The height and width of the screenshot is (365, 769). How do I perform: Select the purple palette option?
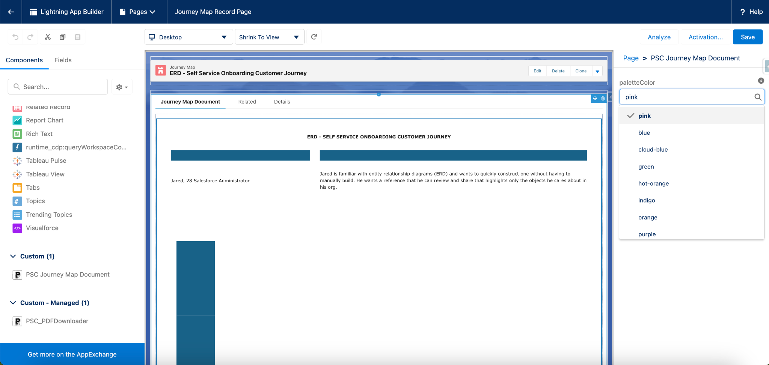tap(692, 233)
